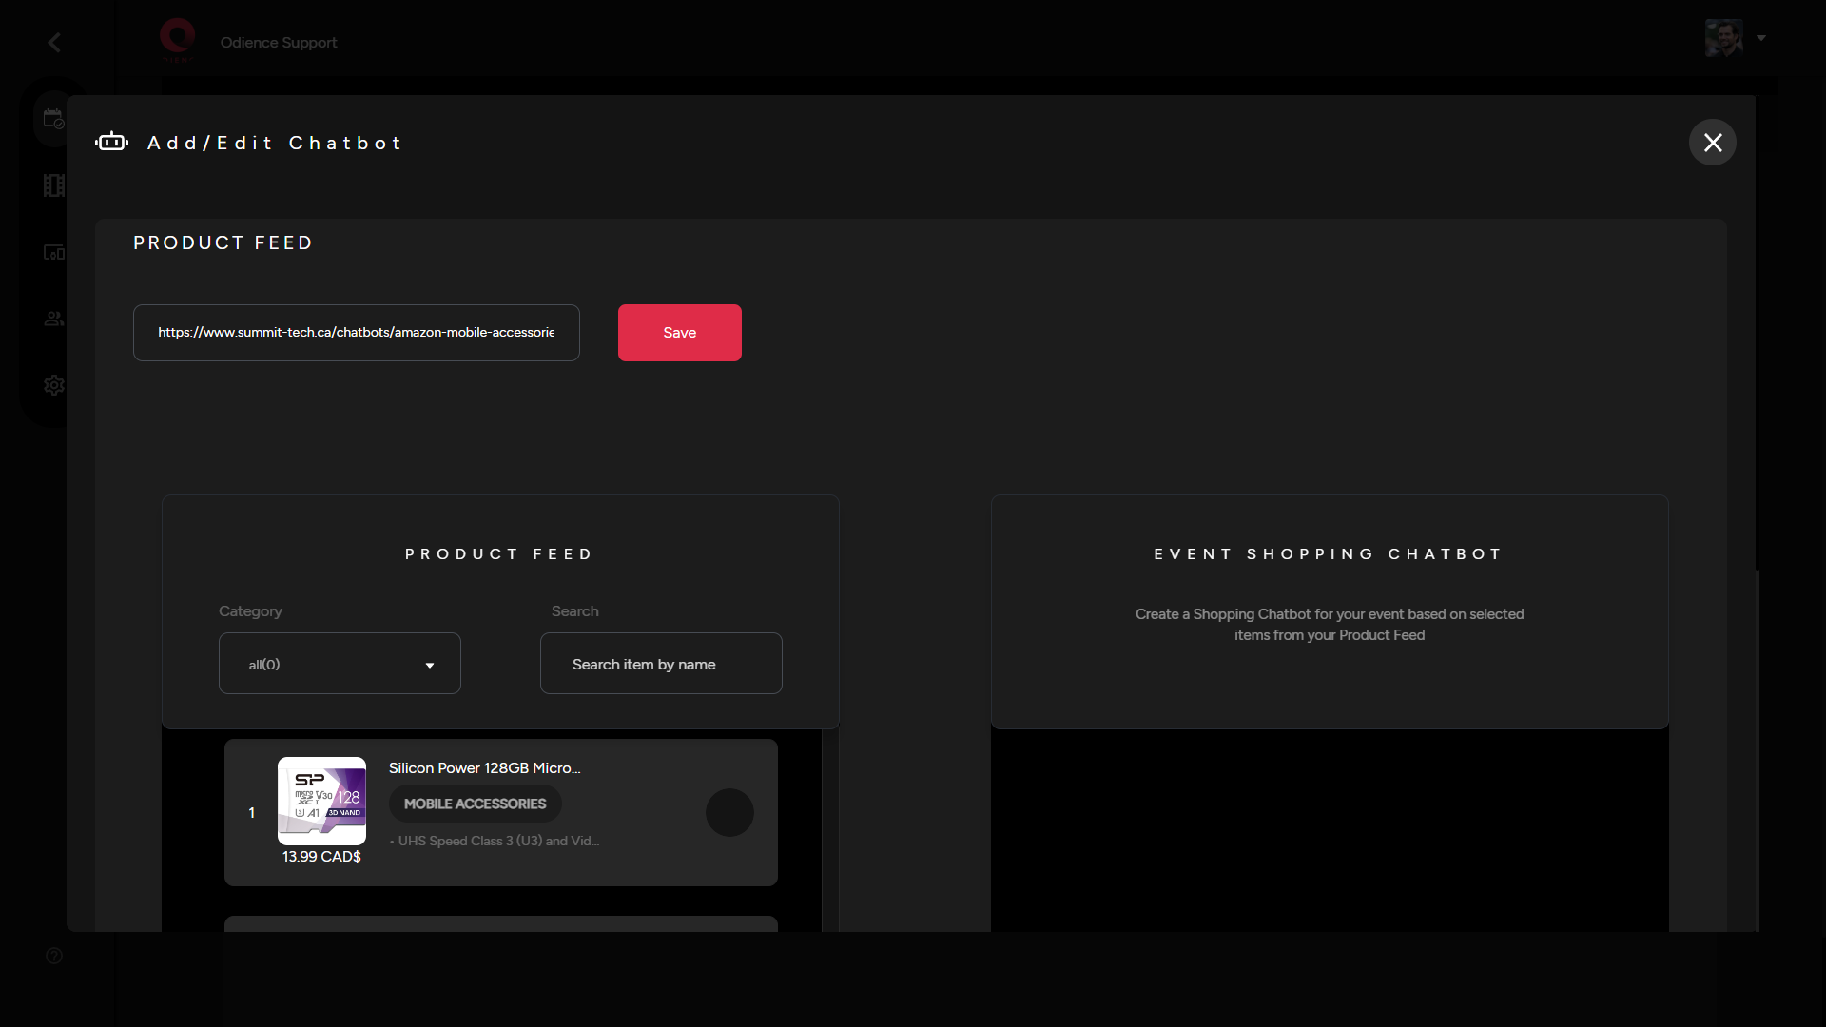Click the help question mark icon at bottom left
This screenshot has height=1027, width=1826.
tap(53, 955)
